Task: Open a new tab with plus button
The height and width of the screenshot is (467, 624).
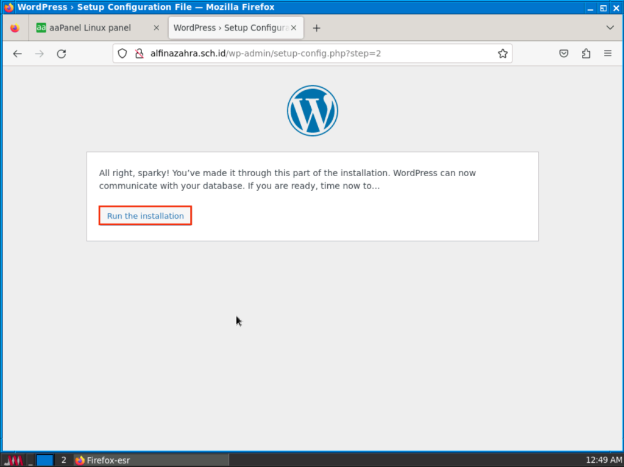Action: (x=316, y=28)
